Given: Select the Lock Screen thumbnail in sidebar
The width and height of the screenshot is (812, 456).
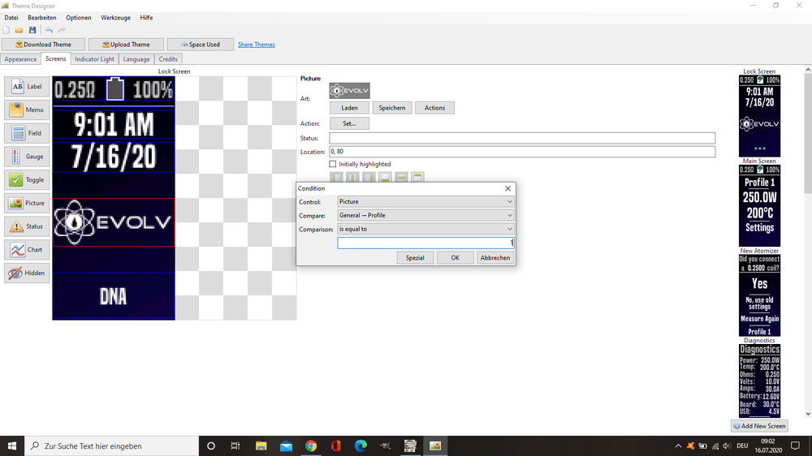Looking at the screenshot, I should click(759, 116).
